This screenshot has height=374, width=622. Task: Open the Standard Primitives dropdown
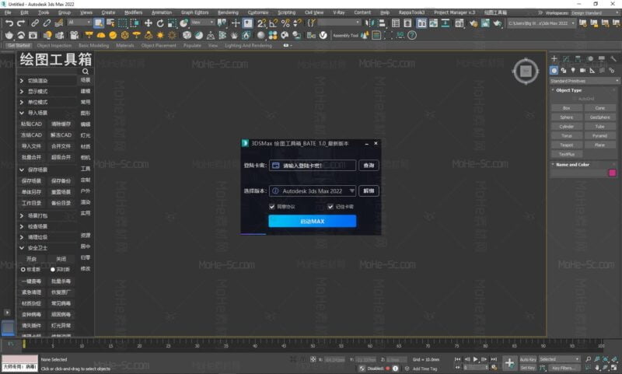click(584, 81)
